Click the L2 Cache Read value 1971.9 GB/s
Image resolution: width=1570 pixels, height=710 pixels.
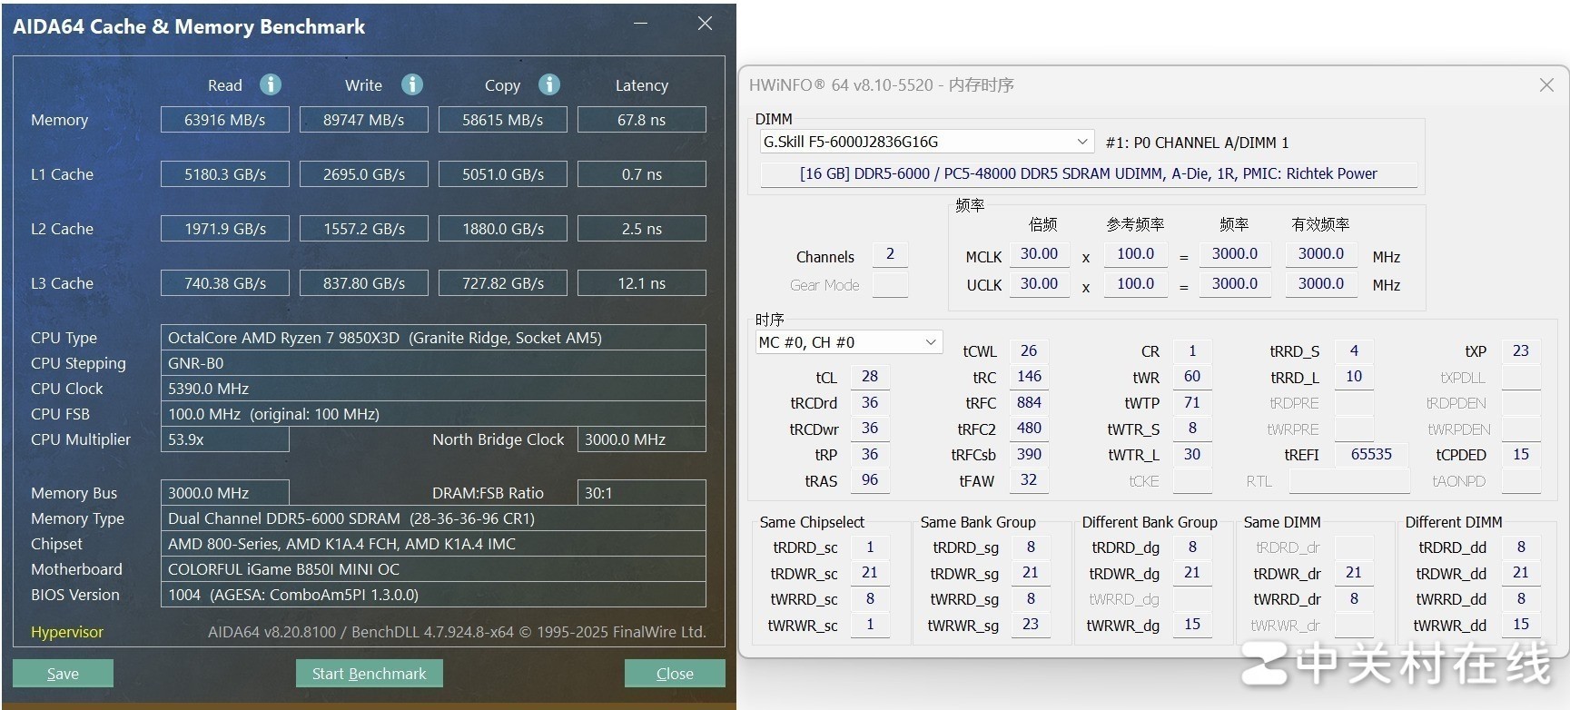tap(225, 229)
